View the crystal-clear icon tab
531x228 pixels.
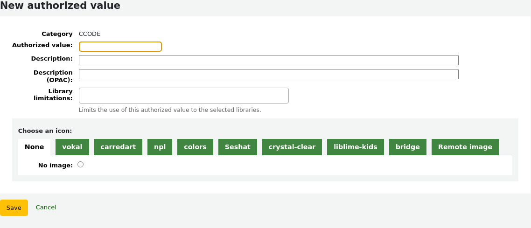[x=292, y=147]
